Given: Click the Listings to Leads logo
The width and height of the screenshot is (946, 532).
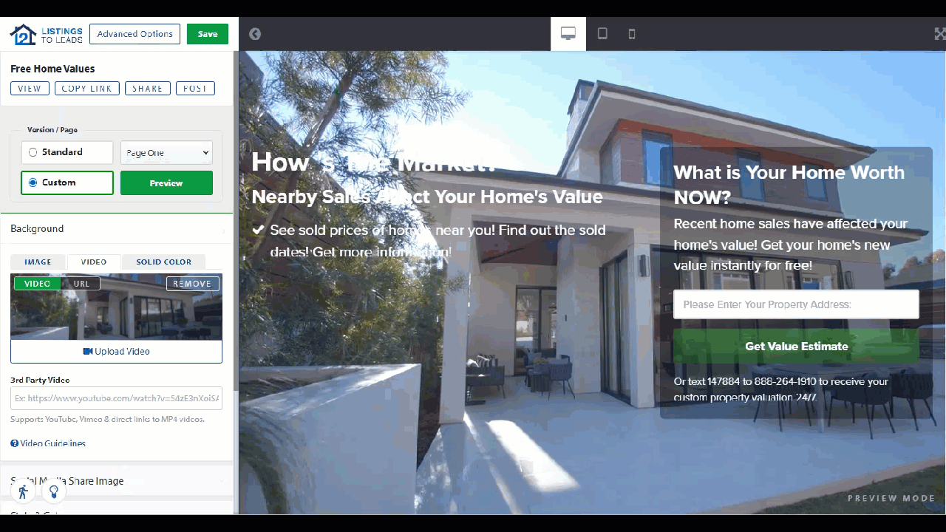Looking at the screenshot, I should click(x=46, y=34).
